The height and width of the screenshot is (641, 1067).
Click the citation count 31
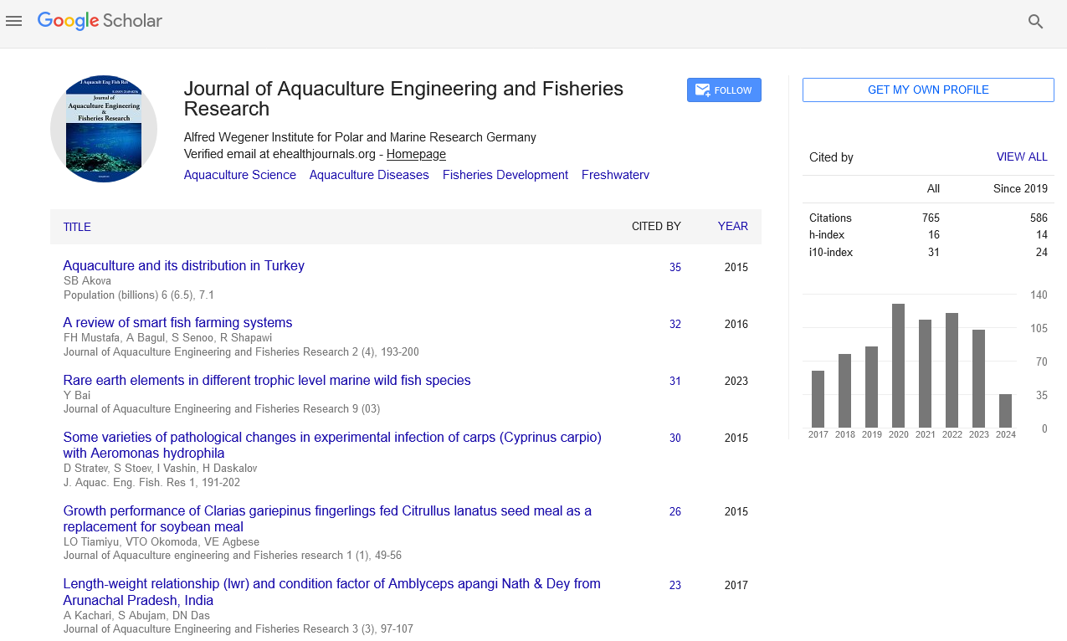[675, 382]
